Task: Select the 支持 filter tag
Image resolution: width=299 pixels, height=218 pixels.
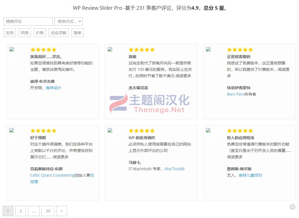Action: pos(10,33)
